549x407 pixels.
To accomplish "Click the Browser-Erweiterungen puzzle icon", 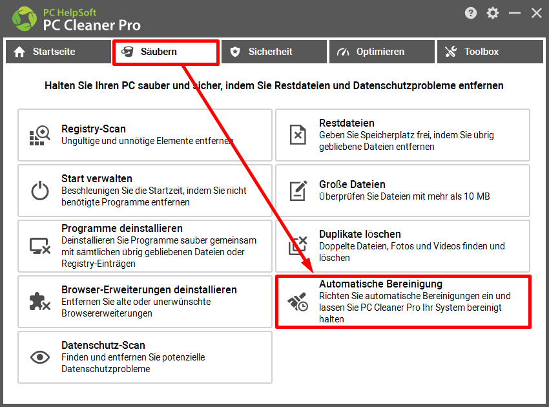I will point(40,302).
